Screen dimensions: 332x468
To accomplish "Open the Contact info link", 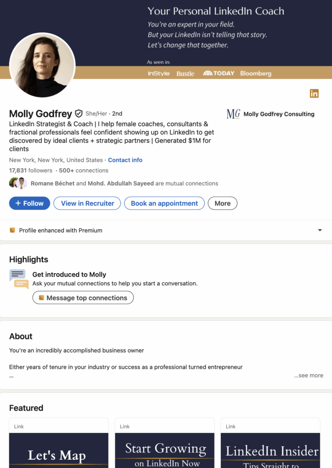I will [125, 160].
